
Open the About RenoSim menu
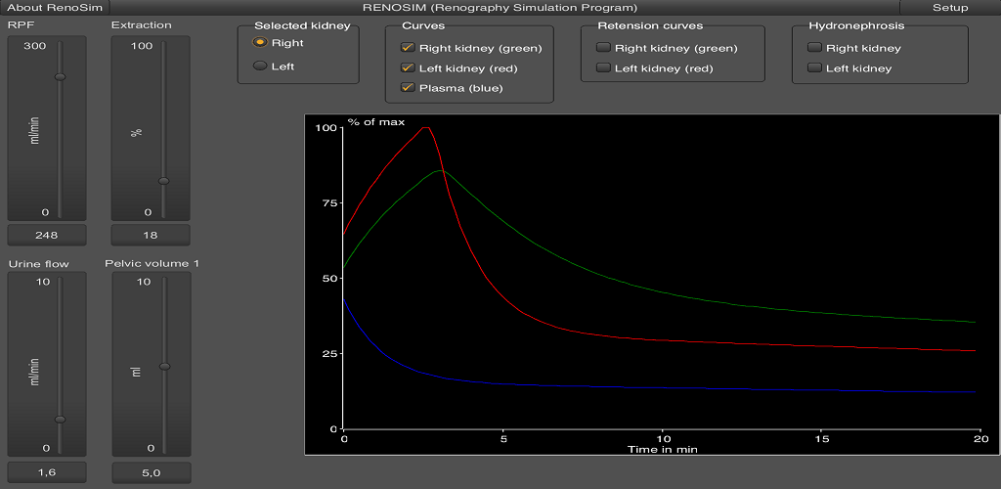point(55,8)
